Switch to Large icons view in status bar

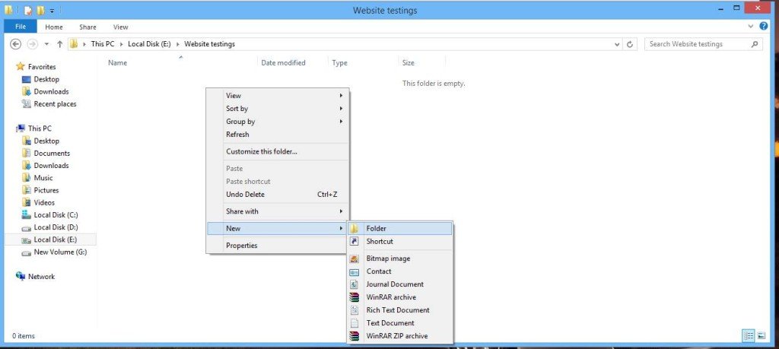click(x=761, y=336)
